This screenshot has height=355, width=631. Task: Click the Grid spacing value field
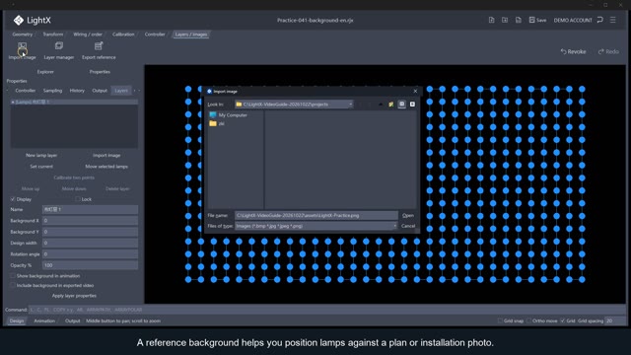point(615,320)
